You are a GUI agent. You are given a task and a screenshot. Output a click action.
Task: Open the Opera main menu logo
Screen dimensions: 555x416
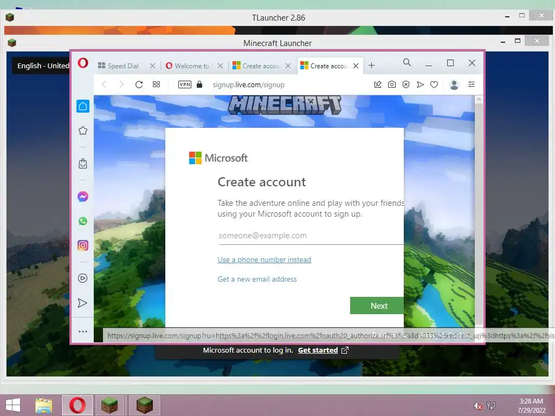click(83, 63)
